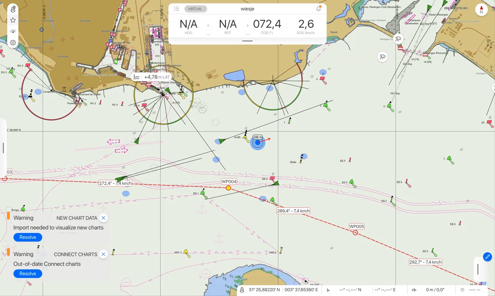Open the lower weather station icon on the map
Screen dimensions: 495x296
point(383,57)
